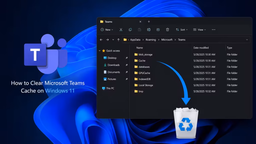Viewport: 256px width, 144px height.
Task: Click Microsoft in the address path
Action: (x=167, y=40)
